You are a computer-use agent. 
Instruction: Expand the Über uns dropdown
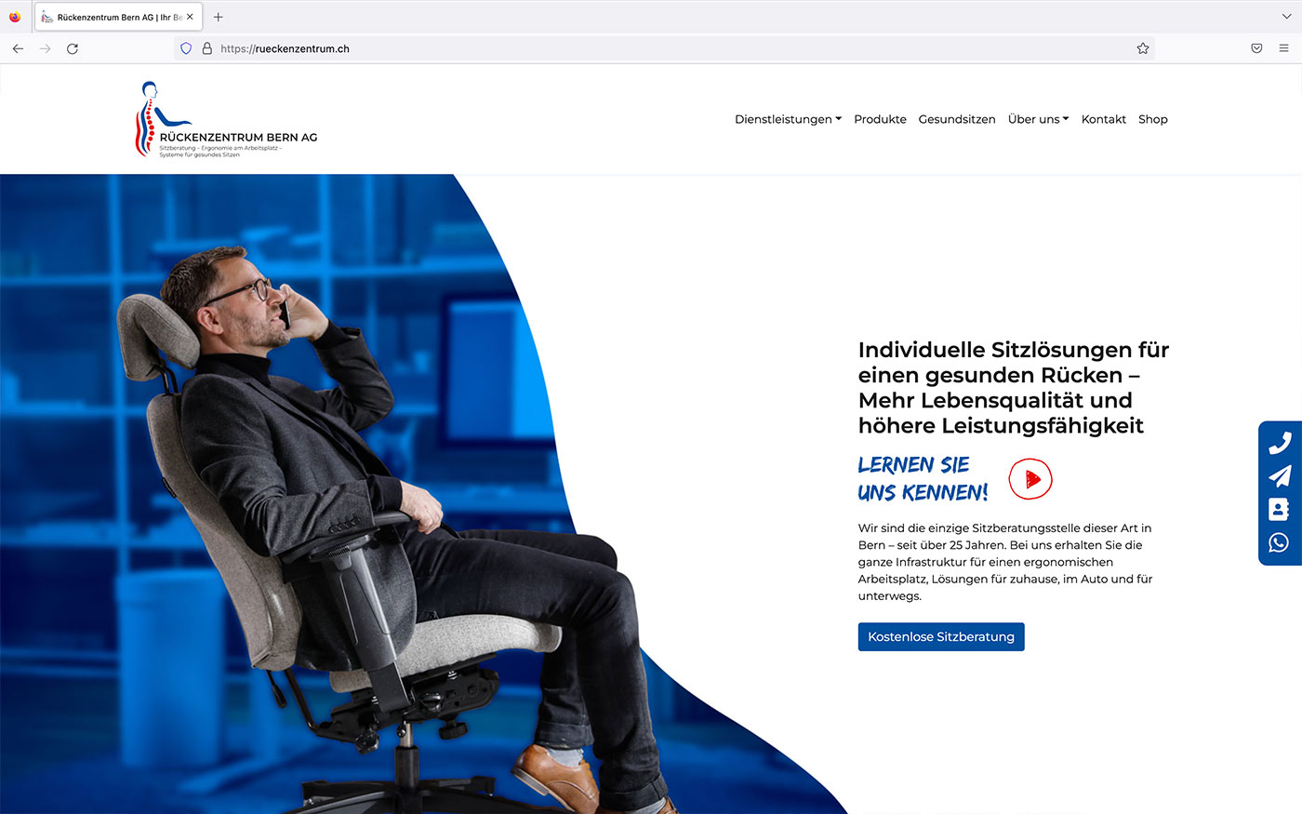(x=1038, y=119)
